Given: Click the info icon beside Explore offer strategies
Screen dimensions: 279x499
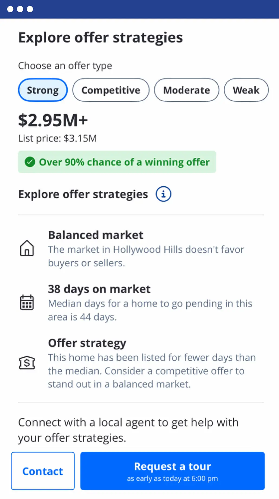Looking at the screenshot, I should click(x=163, y=194).
